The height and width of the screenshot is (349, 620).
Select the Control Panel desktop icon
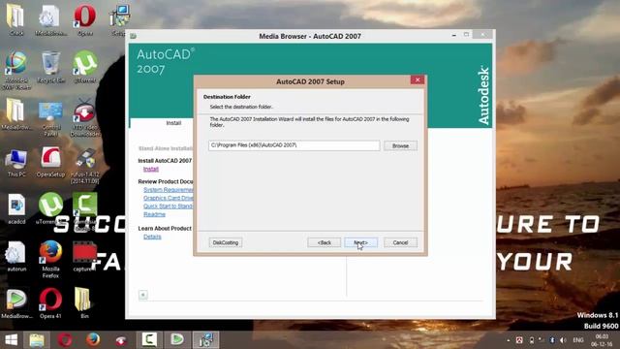50,118
